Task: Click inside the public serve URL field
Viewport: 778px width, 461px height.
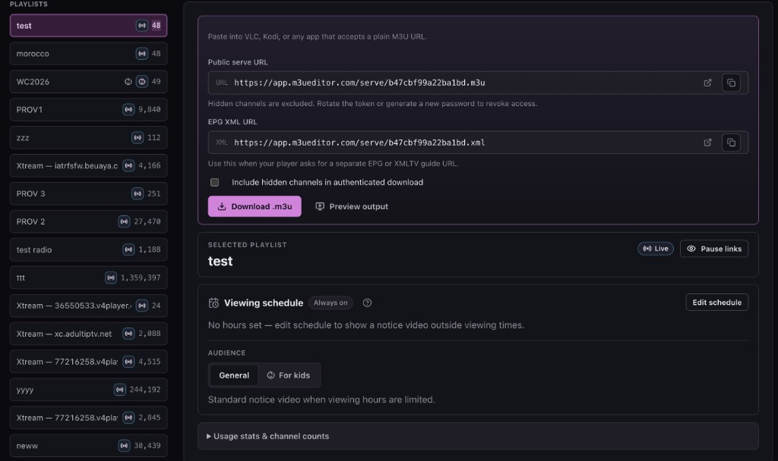Action: tap(478, 83)
